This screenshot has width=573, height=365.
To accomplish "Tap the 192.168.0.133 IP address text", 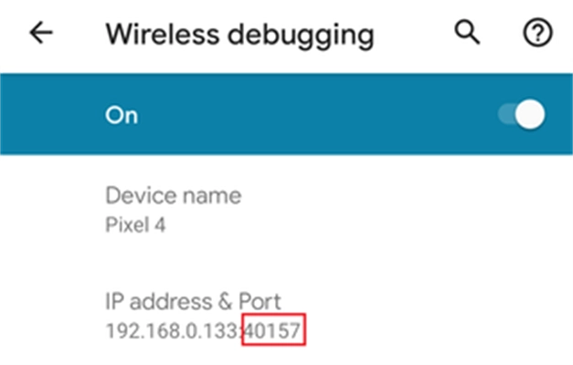I will click(x=172, y=329).
